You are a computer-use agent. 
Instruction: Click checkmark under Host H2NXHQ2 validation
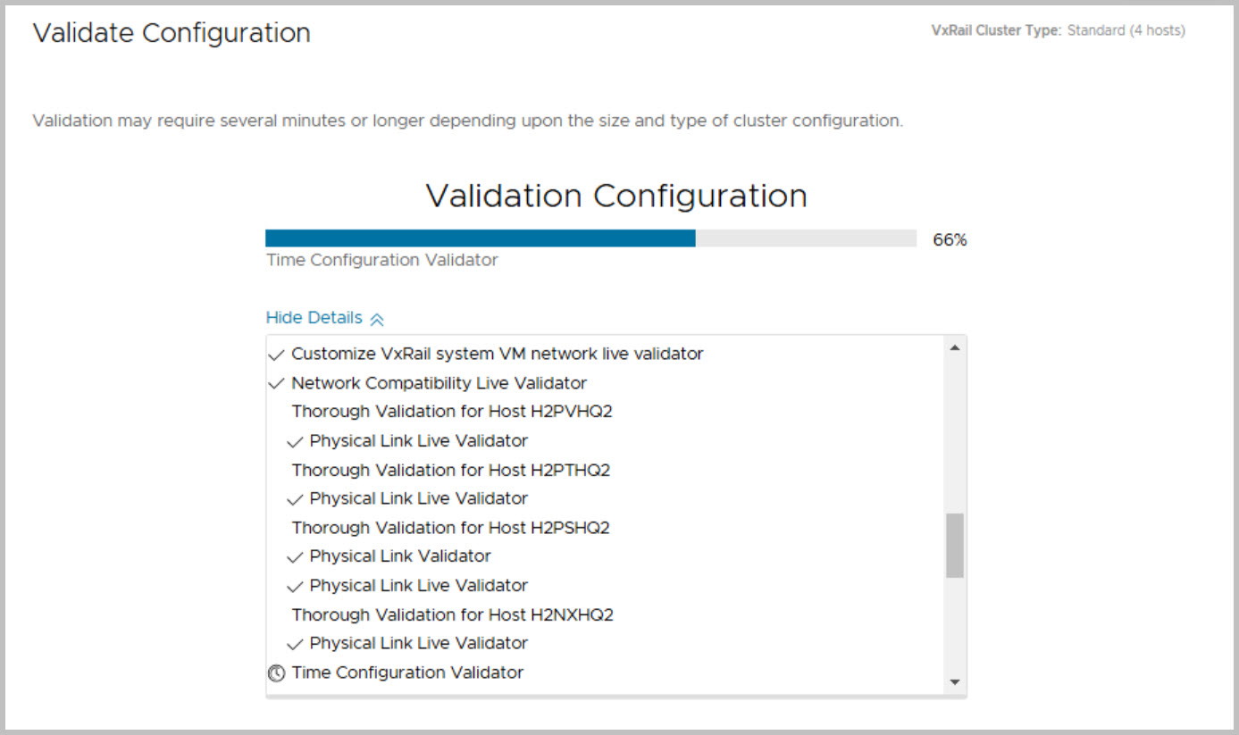295,643
